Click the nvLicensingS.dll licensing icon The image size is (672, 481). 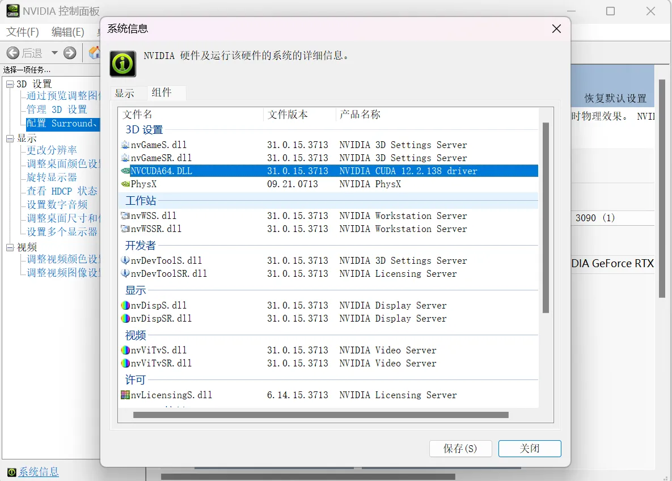125,395
